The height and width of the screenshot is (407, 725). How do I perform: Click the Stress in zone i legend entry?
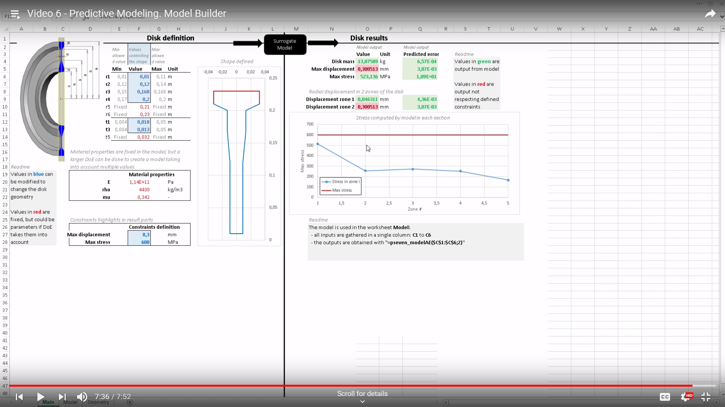pos(341,182)
